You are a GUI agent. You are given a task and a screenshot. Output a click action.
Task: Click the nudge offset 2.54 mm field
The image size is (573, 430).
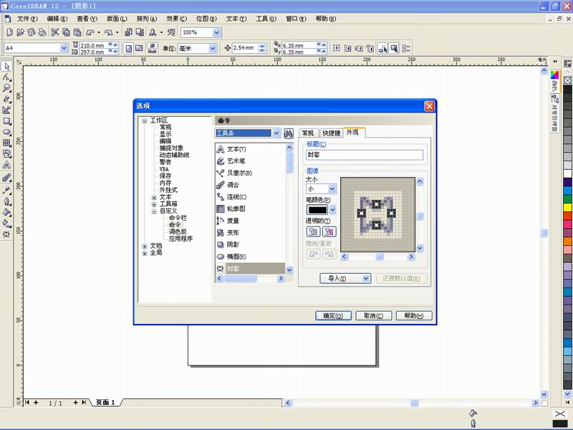245,48
